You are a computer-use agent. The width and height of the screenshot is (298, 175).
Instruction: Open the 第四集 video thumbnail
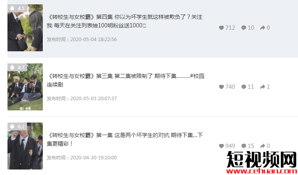tap(25, 28)
